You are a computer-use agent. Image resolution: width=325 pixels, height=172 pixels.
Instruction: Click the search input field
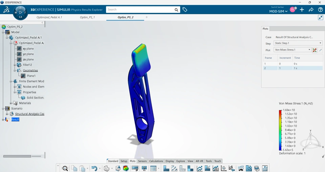(140, 9)
